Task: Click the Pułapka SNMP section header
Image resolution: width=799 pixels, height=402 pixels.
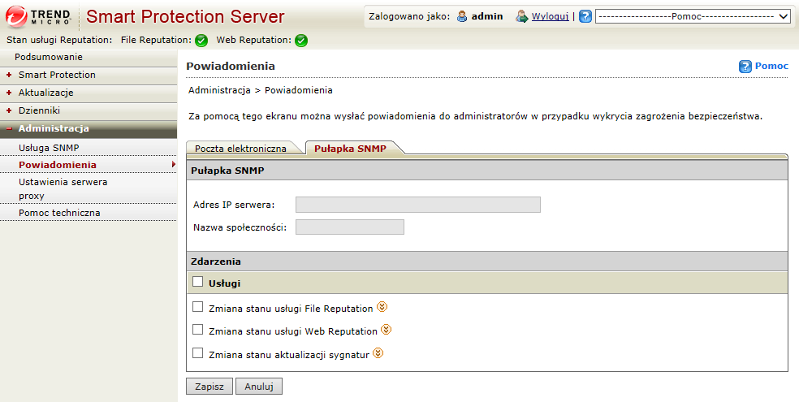Action: 487,171
